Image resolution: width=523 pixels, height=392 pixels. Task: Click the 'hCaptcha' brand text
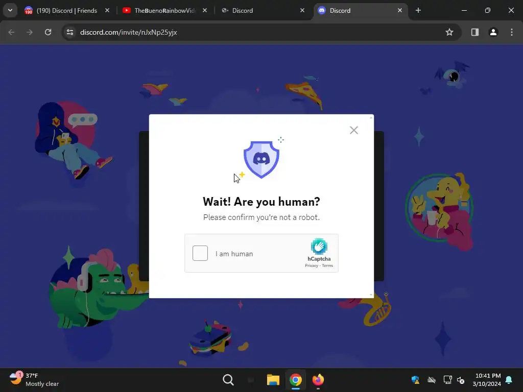[319, 259]
